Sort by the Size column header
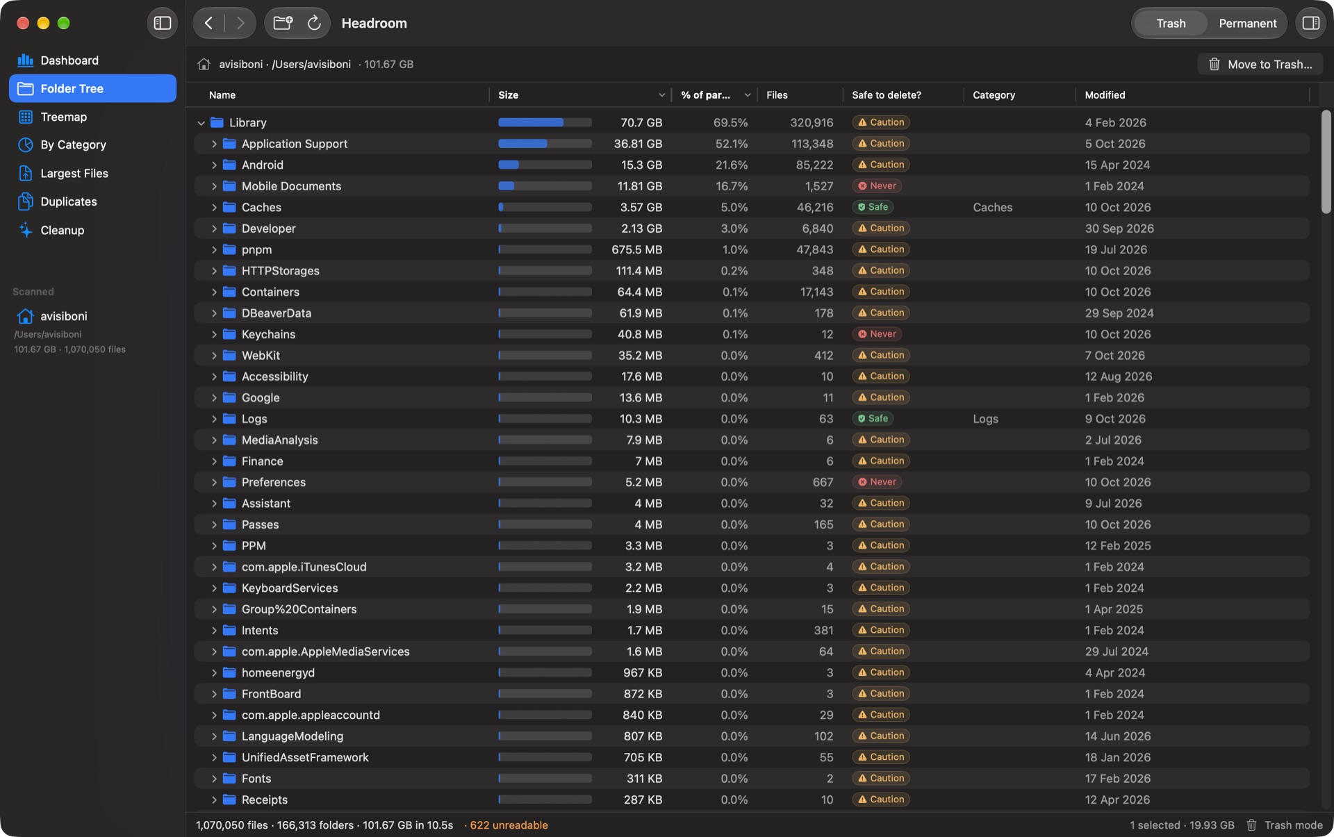The image size is (1334, 837). tap(579, 95)
